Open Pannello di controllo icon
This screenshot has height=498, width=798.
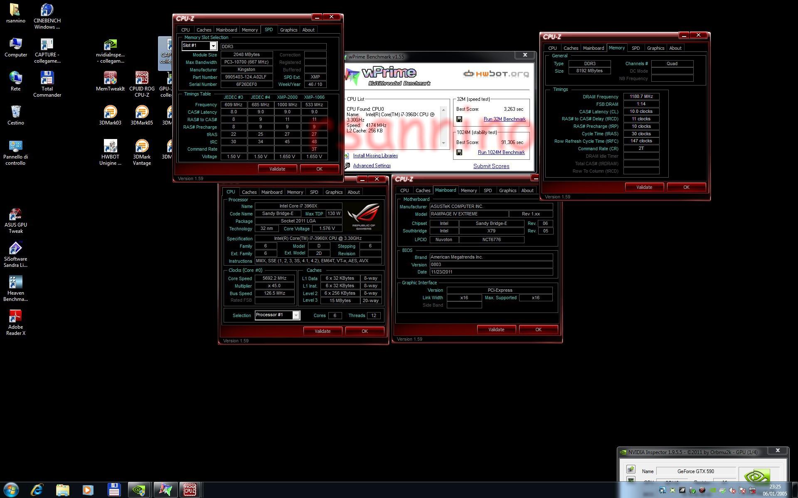point(15,153)
